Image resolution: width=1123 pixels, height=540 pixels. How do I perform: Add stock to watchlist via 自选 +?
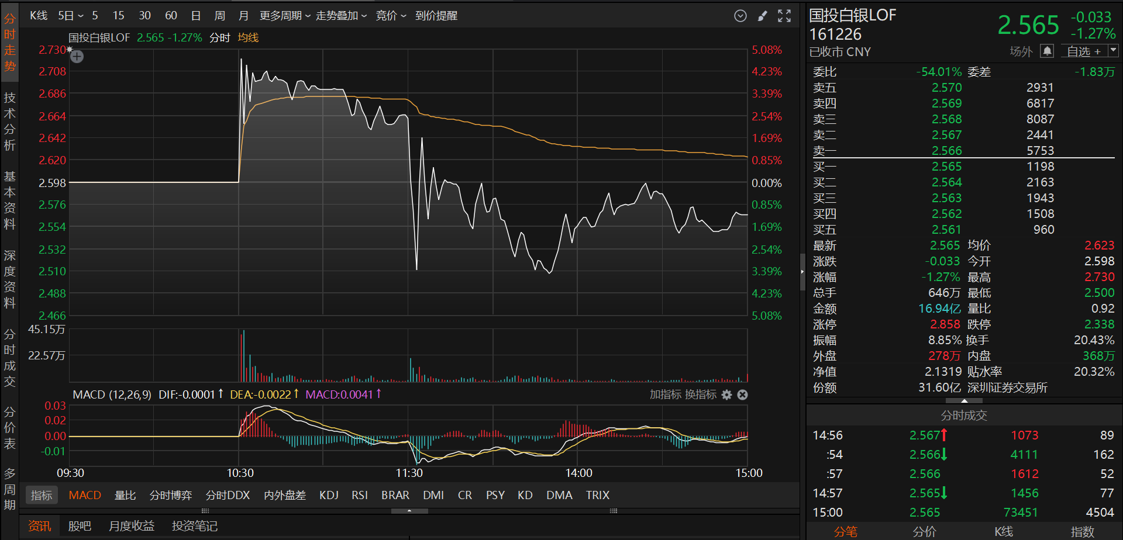tap(1083, 51)
